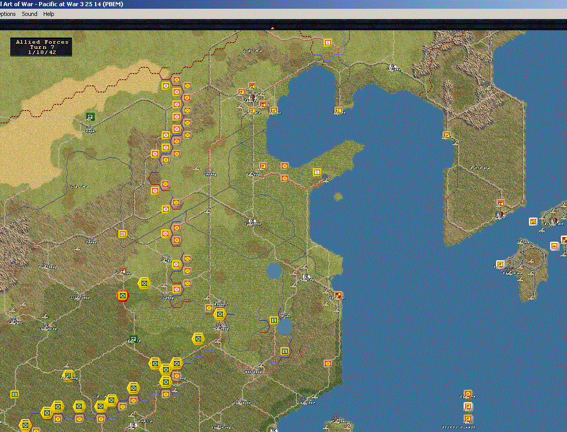Screen dimensions: 567x432
Task: Select the dark red headquarters unit above the highlighted hex
Action: [x=122, y=271]
